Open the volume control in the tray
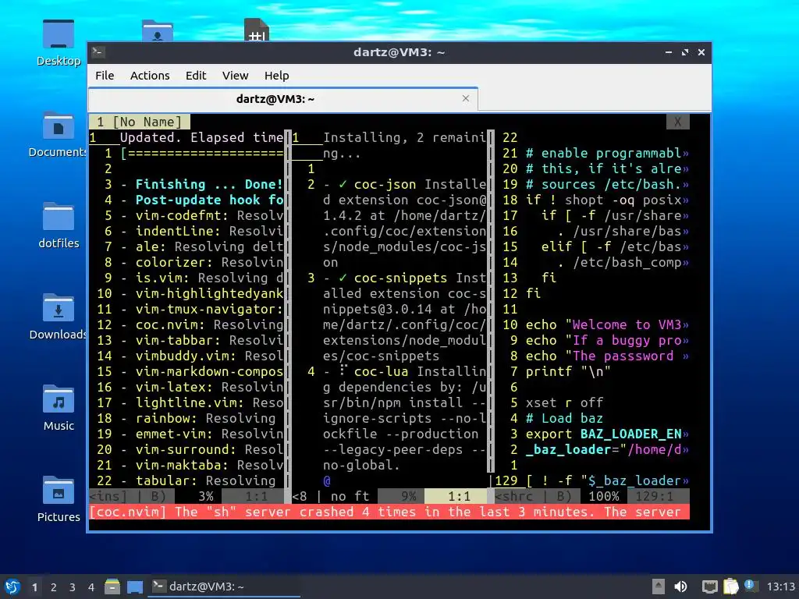 coord(680,587)
